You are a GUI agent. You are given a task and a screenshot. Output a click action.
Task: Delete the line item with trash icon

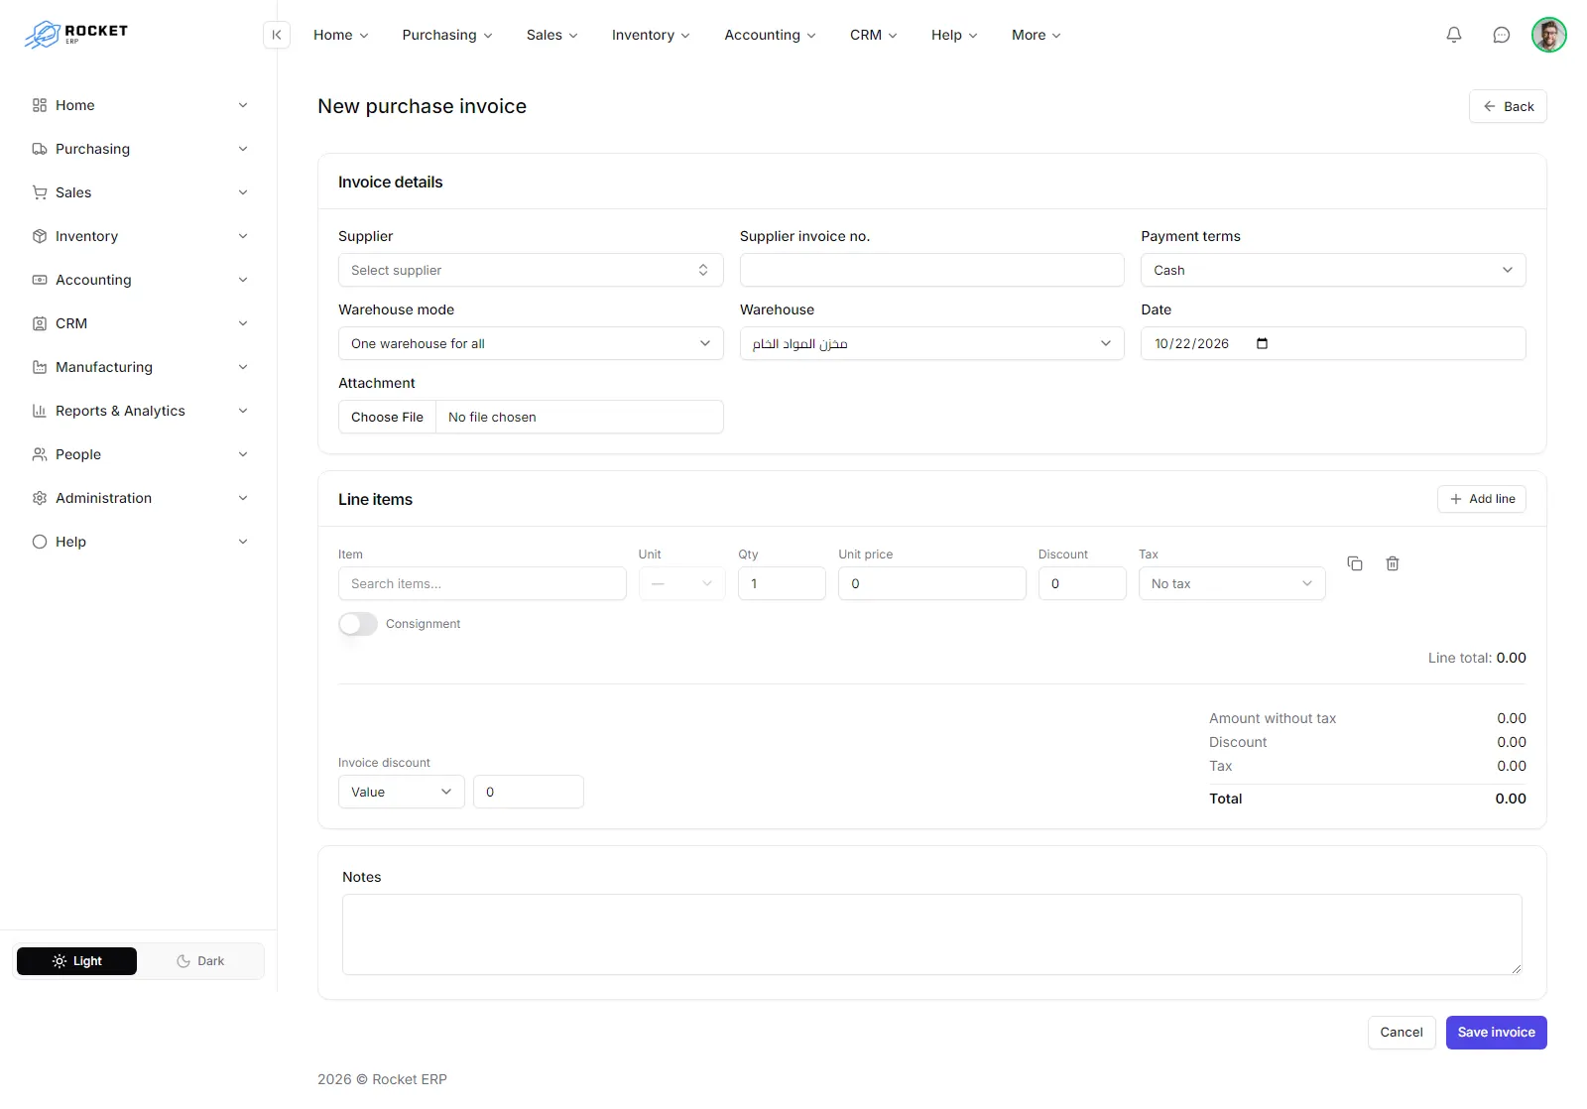point(1393,563)
